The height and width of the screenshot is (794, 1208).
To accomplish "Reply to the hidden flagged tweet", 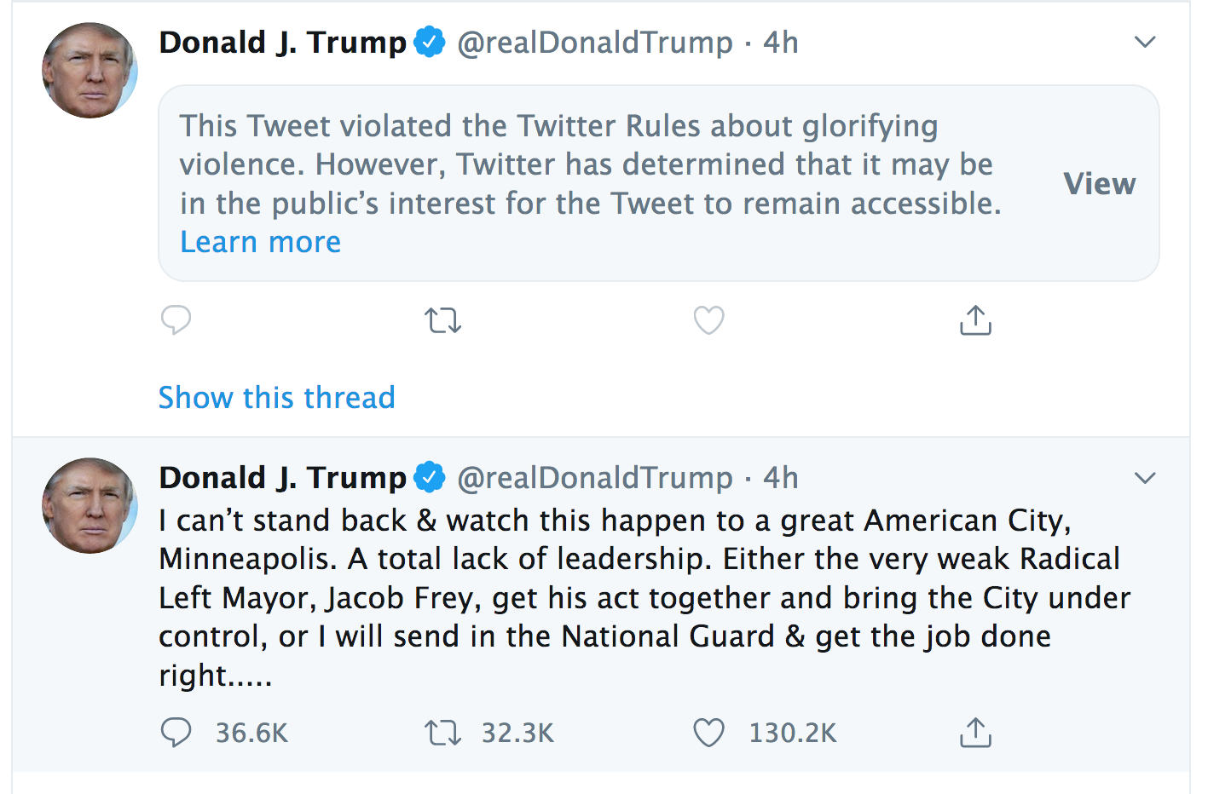I will point(176,320).
